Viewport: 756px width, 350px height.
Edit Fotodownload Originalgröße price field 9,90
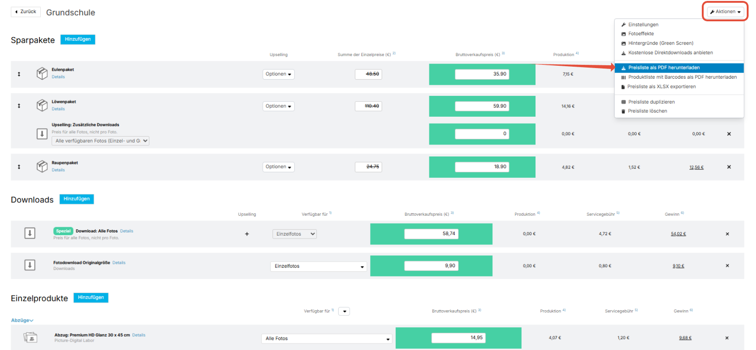[x=431, y=266]
